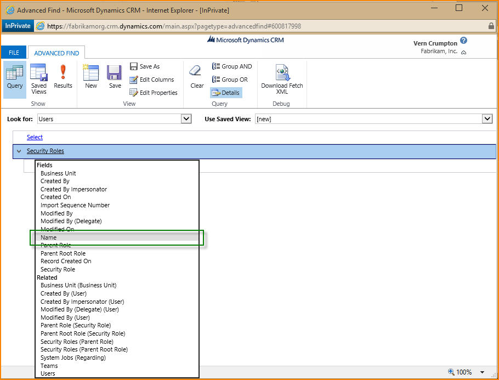The height and width of the screenshot is (380, 499).
Task: Open the FILE tab
Action: (x=14, y=53)
